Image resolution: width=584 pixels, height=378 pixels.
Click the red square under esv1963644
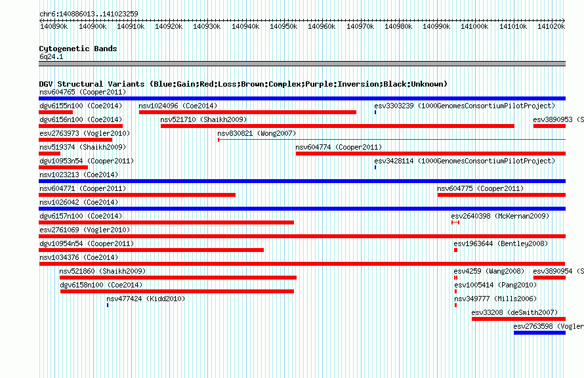tap(455, 250)
